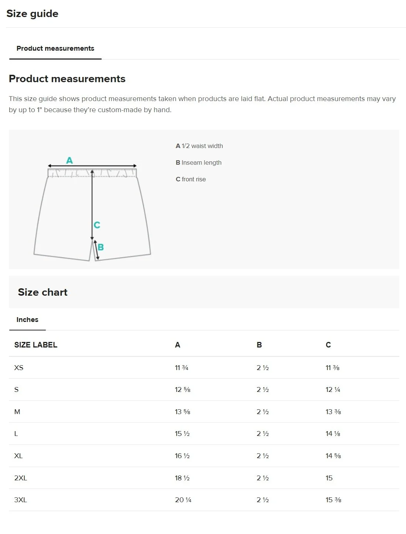Click the teal A label on shorts diagram
This screenshot has width=406, height=534.
point(70,161)
